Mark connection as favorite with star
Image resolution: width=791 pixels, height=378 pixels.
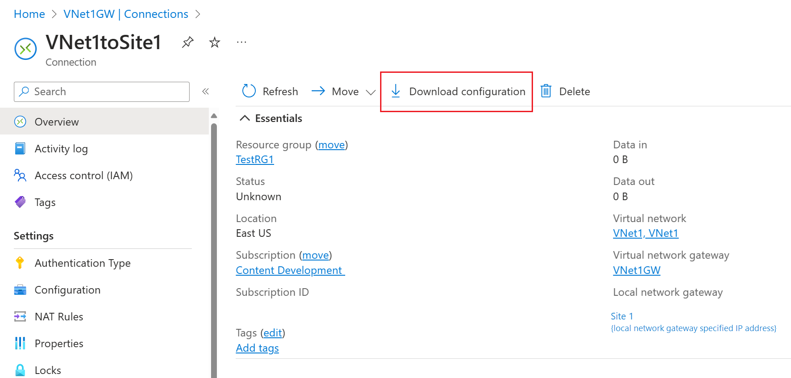(x=215, y=42)
